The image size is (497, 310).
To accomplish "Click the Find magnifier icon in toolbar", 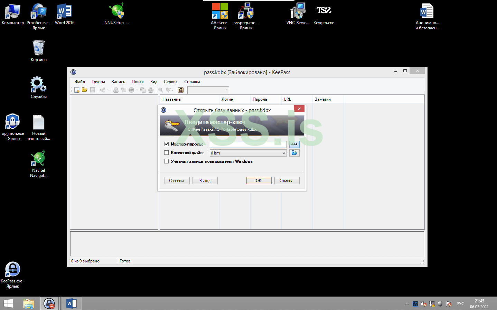I will coord(161,90).
